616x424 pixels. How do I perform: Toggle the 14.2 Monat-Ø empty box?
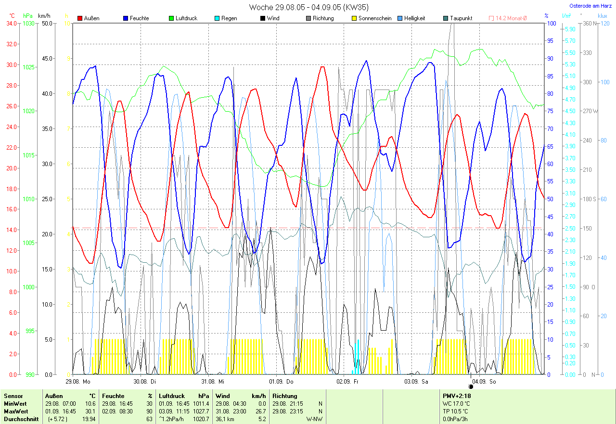pos(491,18)
